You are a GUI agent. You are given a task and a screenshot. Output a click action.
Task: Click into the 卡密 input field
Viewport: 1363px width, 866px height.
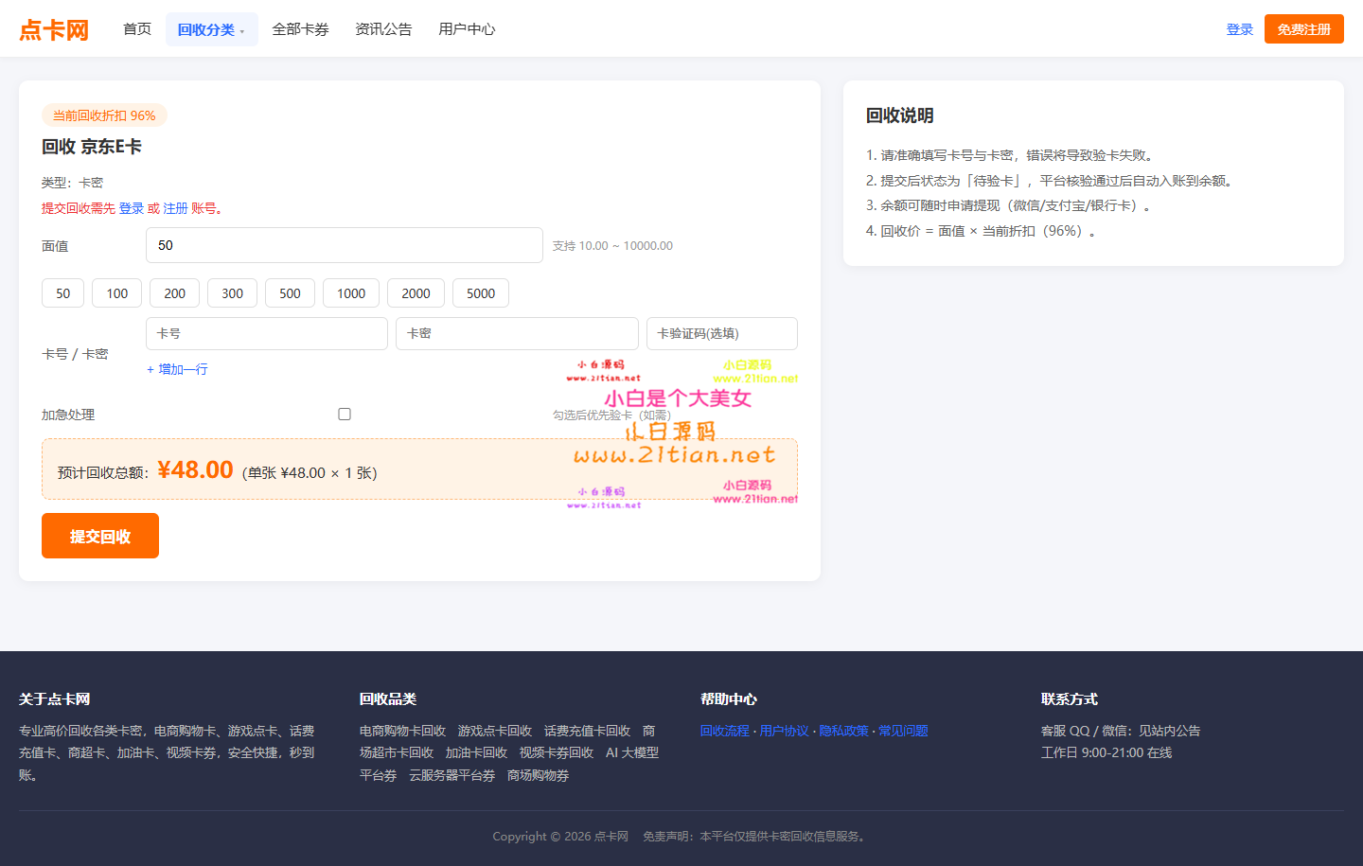(517, 333)
